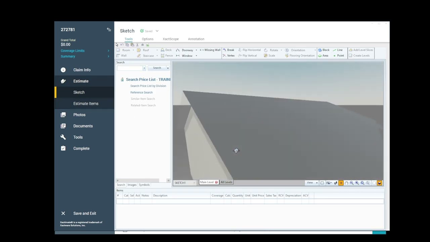
Task: Open the SKETCH1 selector dropdown
Action: 194,183
